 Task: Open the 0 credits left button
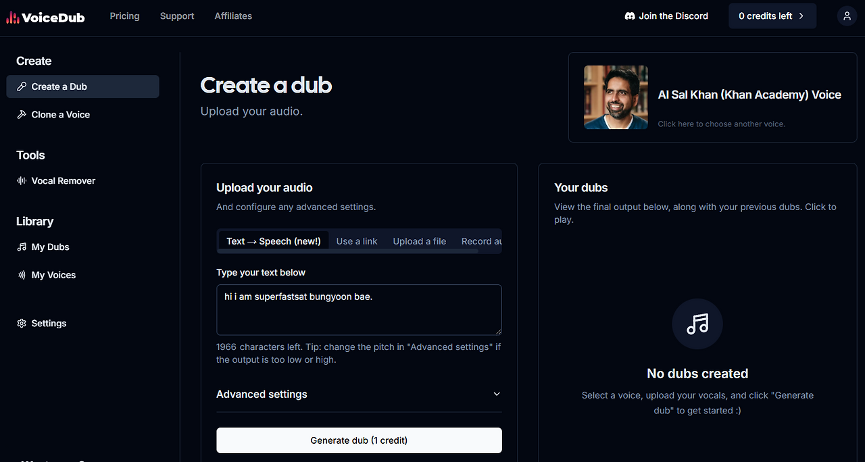click(x=772, y=16)
